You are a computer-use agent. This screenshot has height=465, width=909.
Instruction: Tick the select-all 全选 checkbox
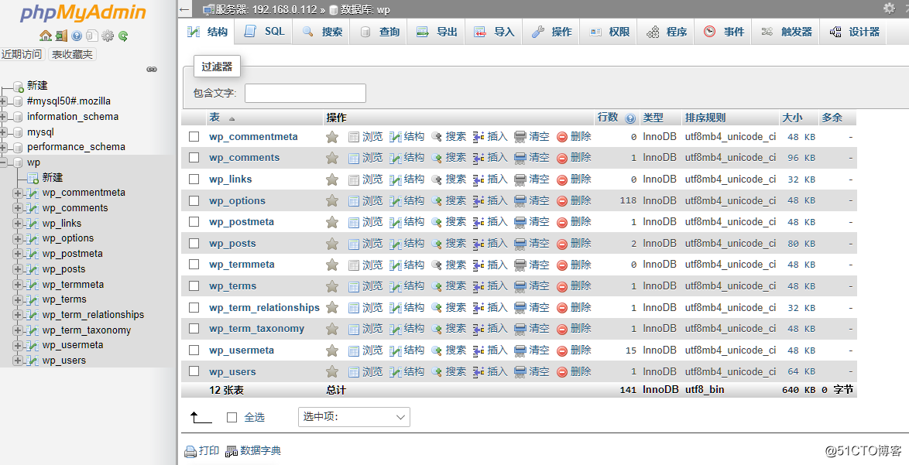pyautogui.click(x=232, y=417)
